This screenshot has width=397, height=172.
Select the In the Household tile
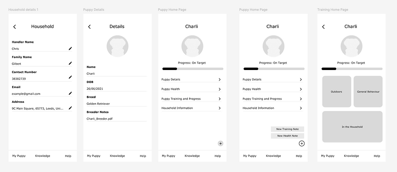pyautogui.click(x=352, y=127)
